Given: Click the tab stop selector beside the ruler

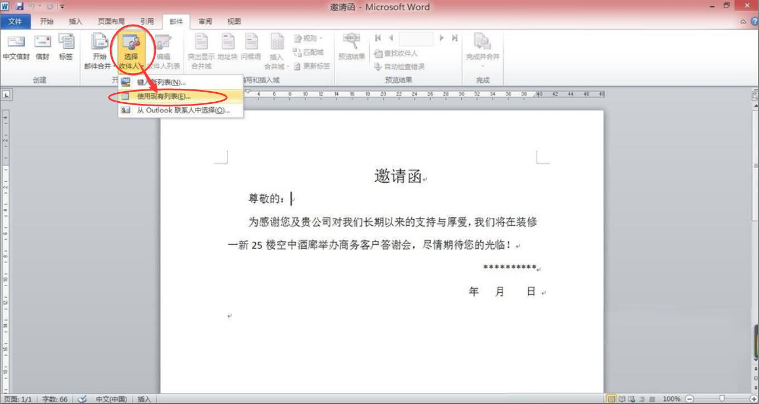Looking at the screenshot, I should (6, 94).
